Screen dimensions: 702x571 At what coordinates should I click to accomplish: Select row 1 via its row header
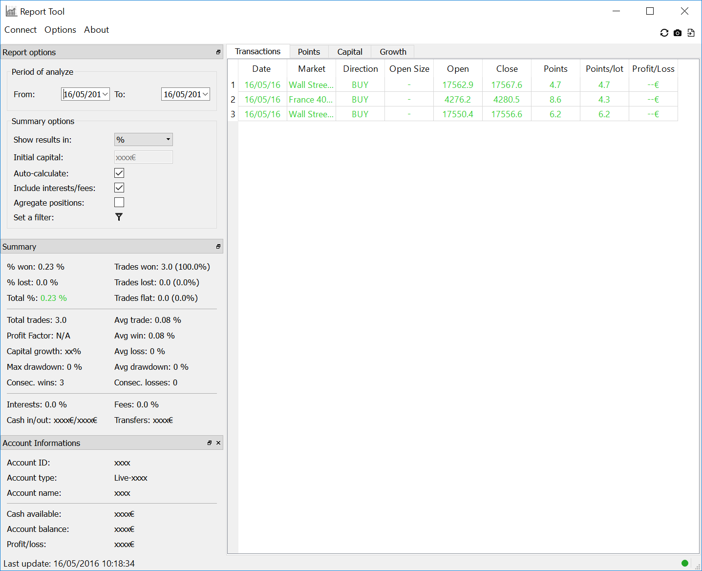coord(233,85)
